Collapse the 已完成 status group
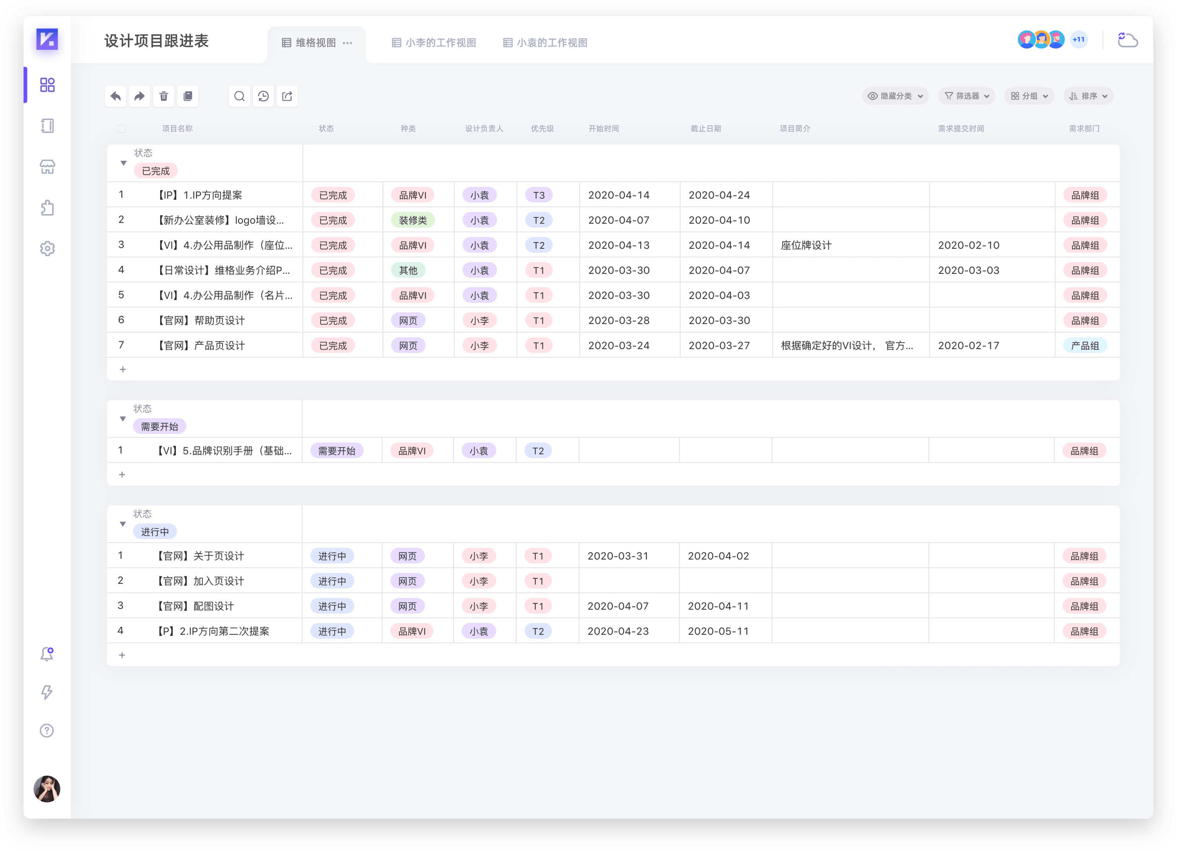 pyautogui.click(x=124, y=163)
